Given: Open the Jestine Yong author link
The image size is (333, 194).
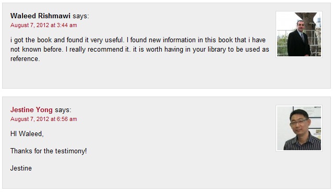Looking at the screenshot, I should click(x=31, y=110).
